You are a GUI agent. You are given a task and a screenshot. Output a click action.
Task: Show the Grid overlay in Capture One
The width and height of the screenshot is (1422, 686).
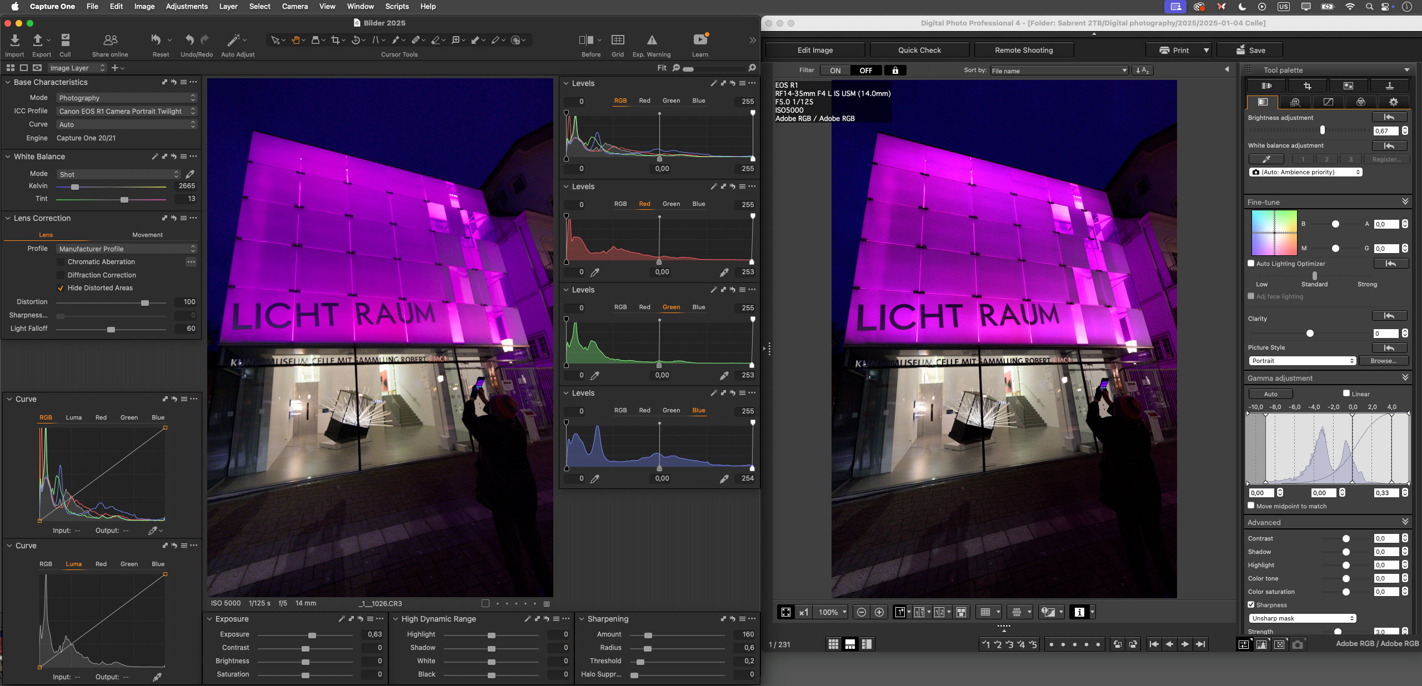[618, 40]
